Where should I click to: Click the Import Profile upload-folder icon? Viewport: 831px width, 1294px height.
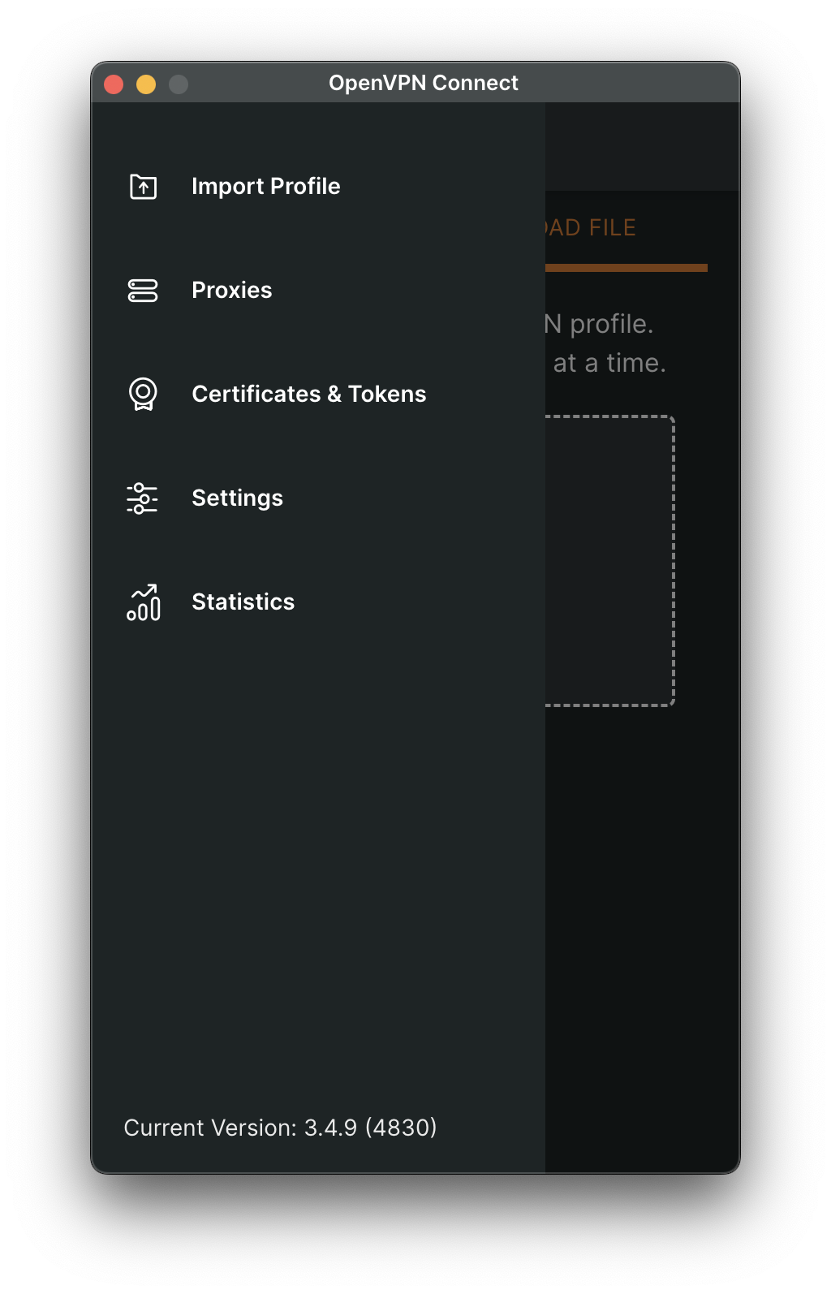[144, 187]
